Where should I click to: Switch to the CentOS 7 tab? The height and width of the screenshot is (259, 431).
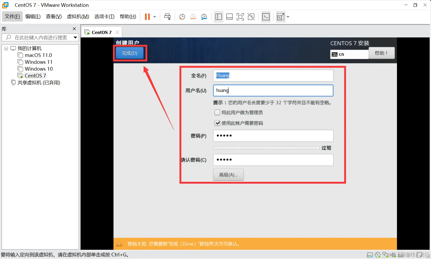click(x=101, y=32)
